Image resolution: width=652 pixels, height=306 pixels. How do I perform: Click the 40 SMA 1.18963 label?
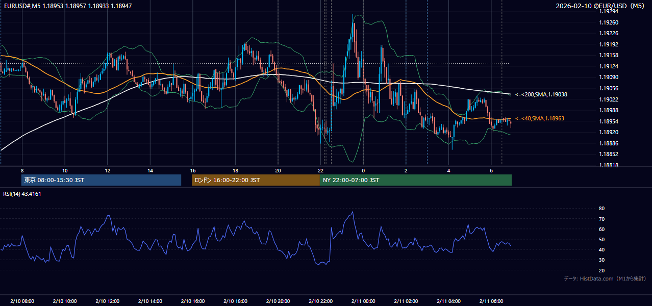(540, 118)
